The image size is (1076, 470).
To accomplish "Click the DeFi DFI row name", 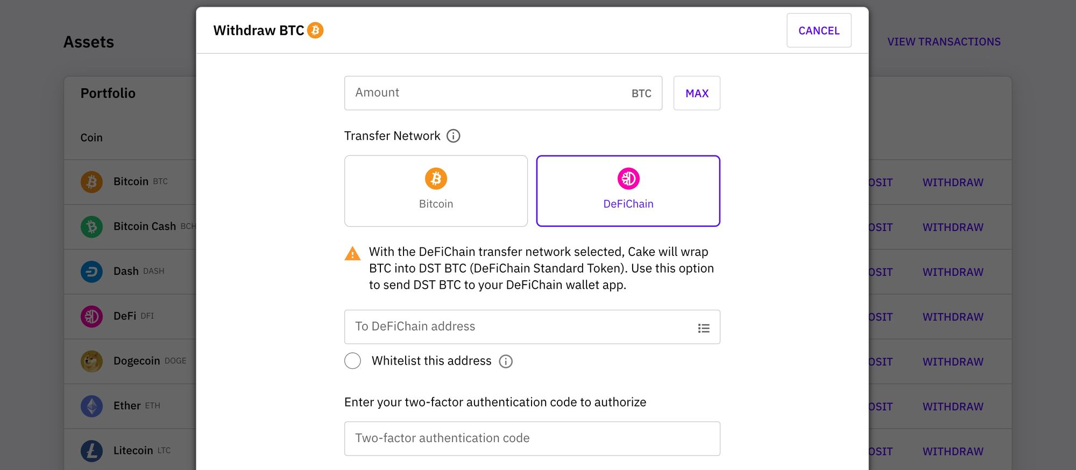I will pyautogui.click(x=133, y=316).
